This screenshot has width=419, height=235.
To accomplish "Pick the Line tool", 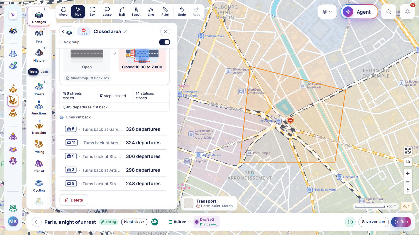I will (x=151, y=12).
